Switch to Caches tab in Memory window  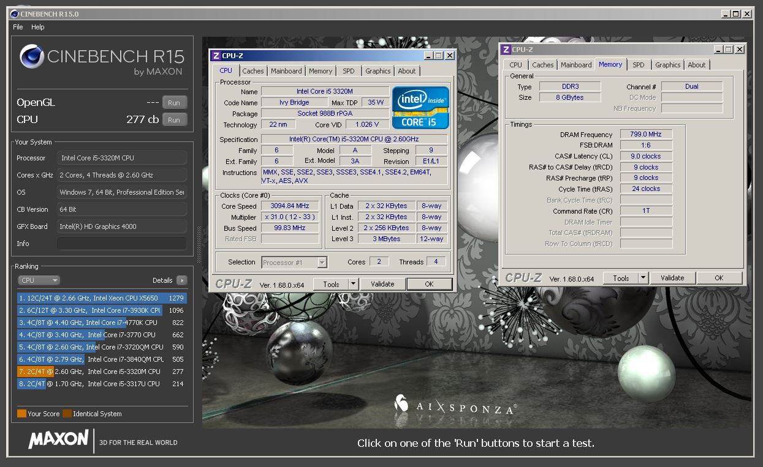[543, 65]
